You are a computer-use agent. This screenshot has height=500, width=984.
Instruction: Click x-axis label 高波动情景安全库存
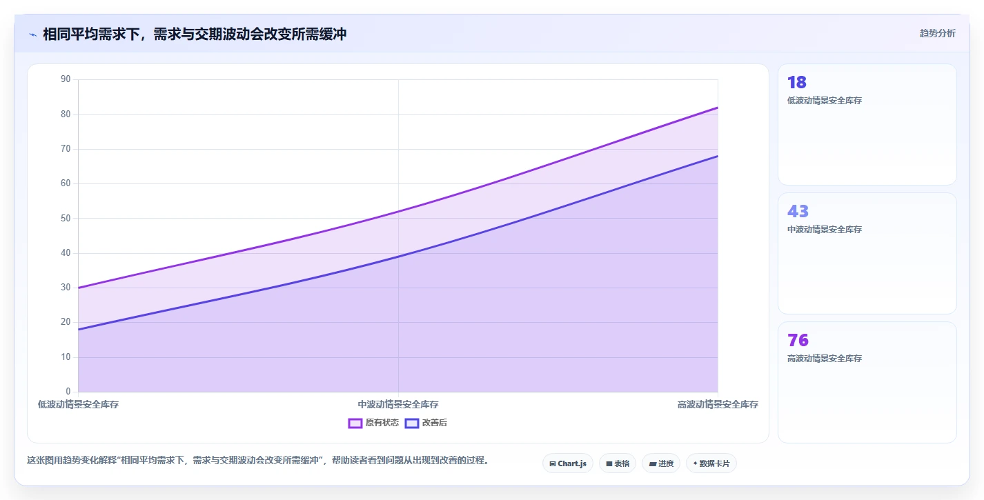(718, 405)
